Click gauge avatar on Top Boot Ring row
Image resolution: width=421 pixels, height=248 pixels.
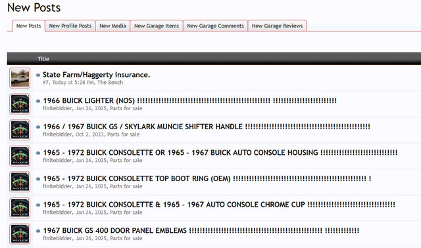click(x=20, y=182)
